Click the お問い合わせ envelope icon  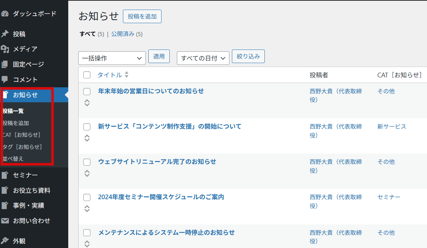[x=5, y=221]
